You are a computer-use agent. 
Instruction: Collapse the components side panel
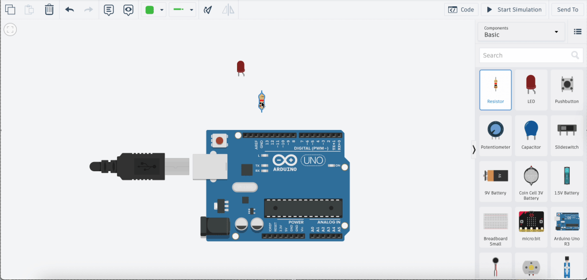point(473,149)
